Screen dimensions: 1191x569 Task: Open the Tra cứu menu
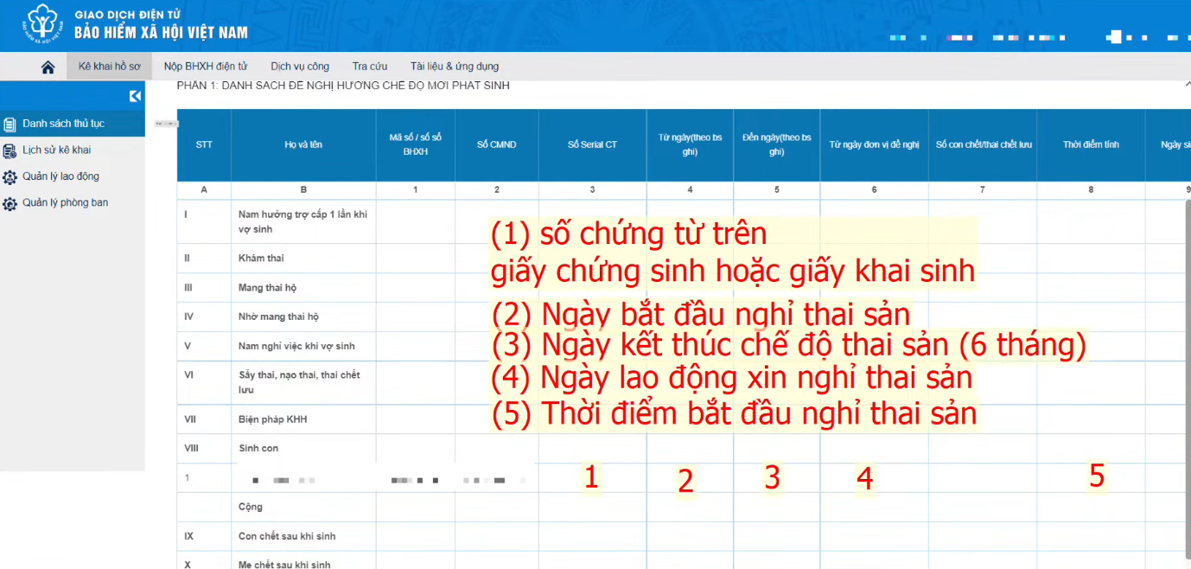click(370, 66)
